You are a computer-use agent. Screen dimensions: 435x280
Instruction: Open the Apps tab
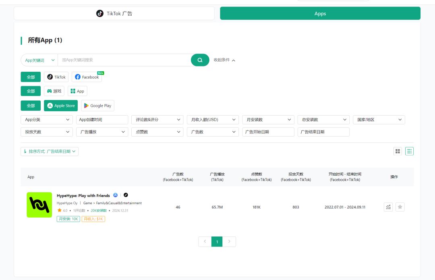click(320, 13)
